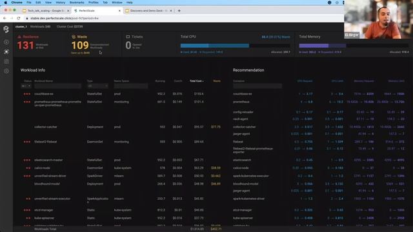Go back with Chrome's back arrow

pyautogui.click(x=5, y=18)
